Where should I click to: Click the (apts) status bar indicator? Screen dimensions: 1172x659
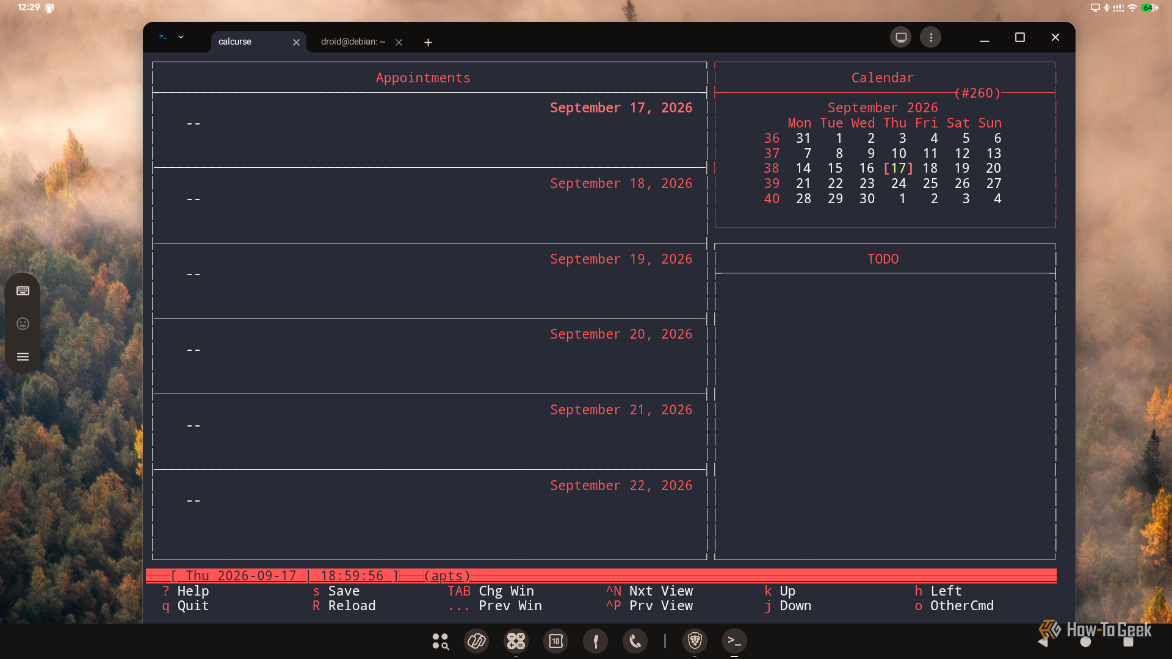(x=447, y=575)
